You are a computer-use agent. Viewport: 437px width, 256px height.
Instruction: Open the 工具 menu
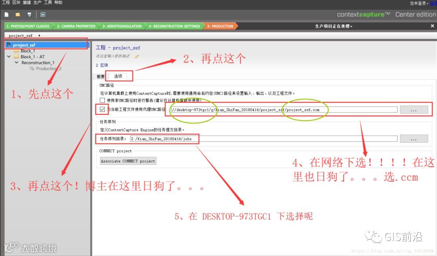[x=48, y=2]
